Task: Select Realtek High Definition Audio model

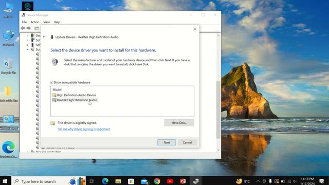Action: click(x=75, y=100)
